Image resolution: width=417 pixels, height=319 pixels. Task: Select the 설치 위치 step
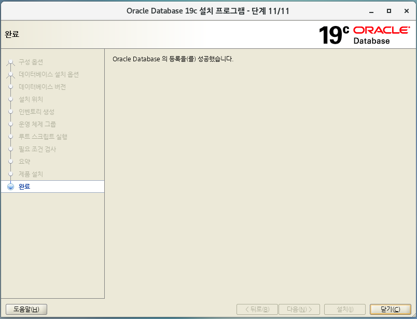pyautogui.click(x=31, y=99)
